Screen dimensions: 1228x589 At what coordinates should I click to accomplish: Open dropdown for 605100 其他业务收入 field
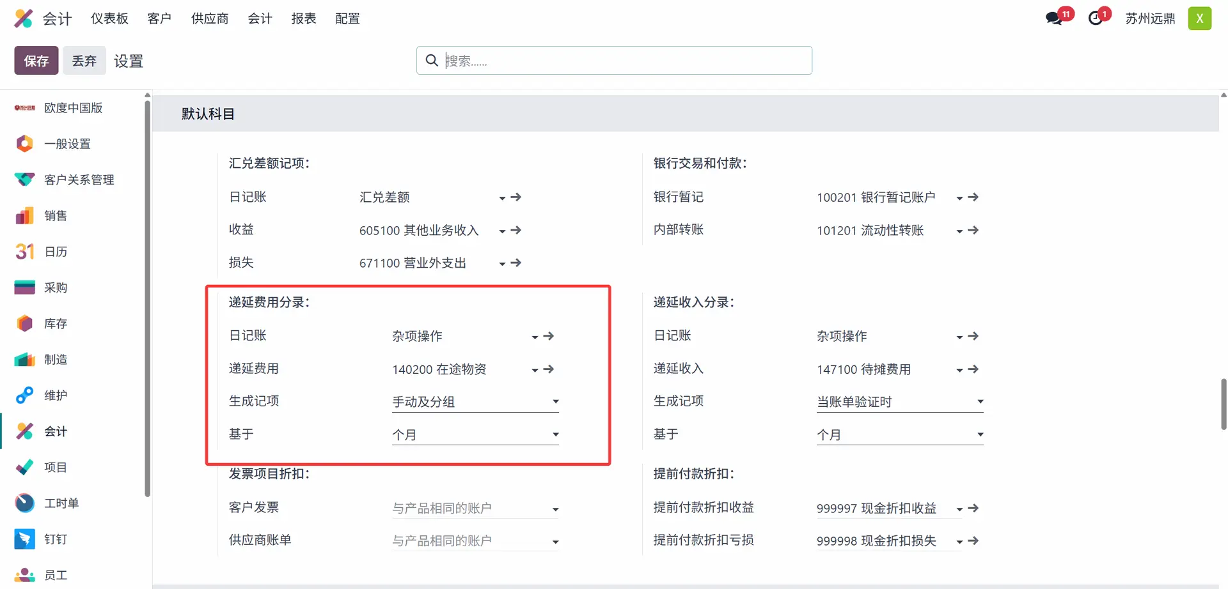(x=502, y=231)
